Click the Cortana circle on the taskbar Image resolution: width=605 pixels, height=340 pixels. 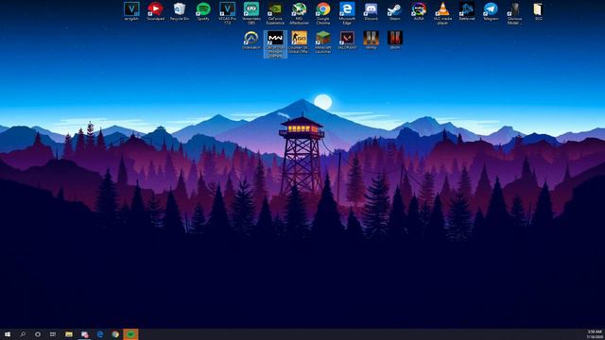(x=38, y=334)
